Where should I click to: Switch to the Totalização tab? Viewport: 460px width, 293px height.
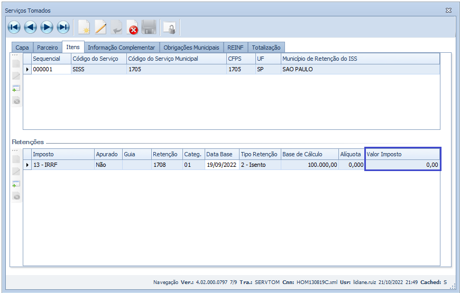[x=266, y=48]
